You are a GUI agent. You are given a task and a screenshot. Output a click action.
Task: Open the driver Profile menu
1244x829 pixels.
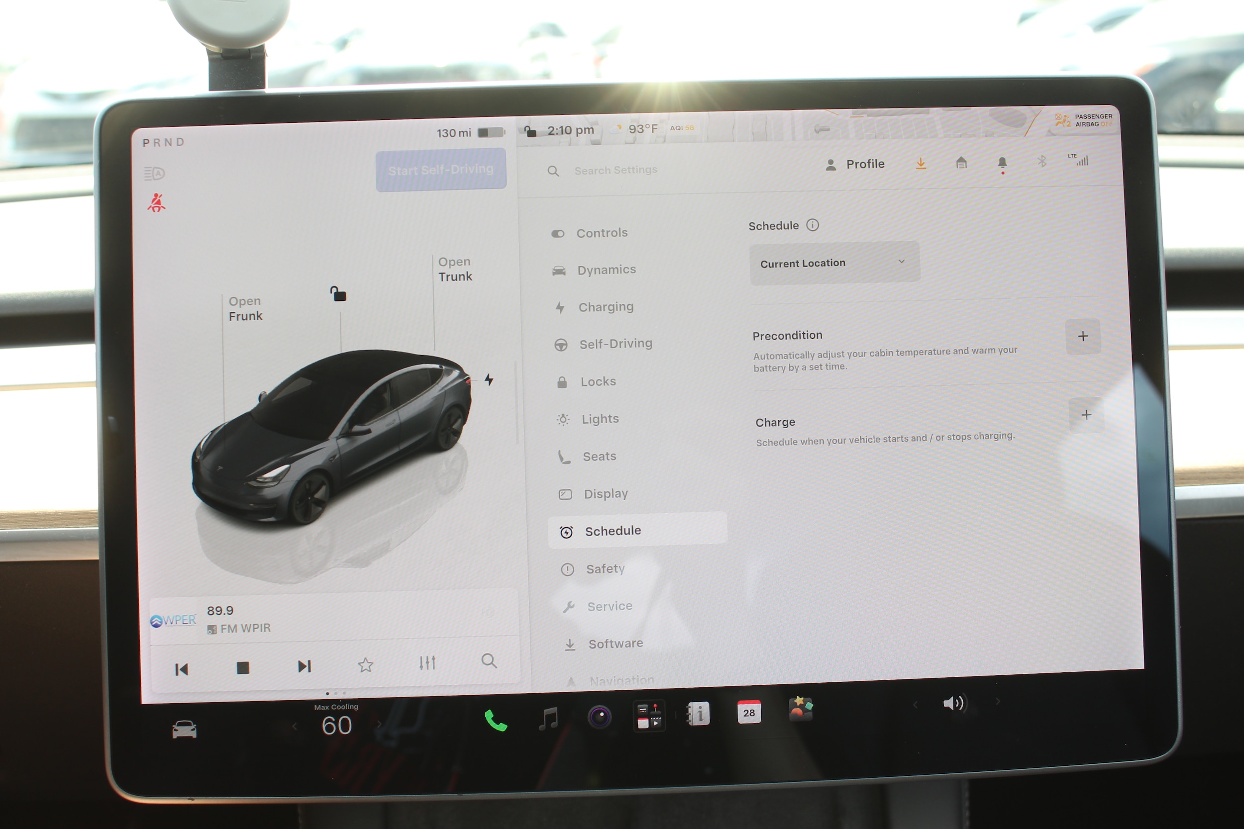(x=855, y=165)
